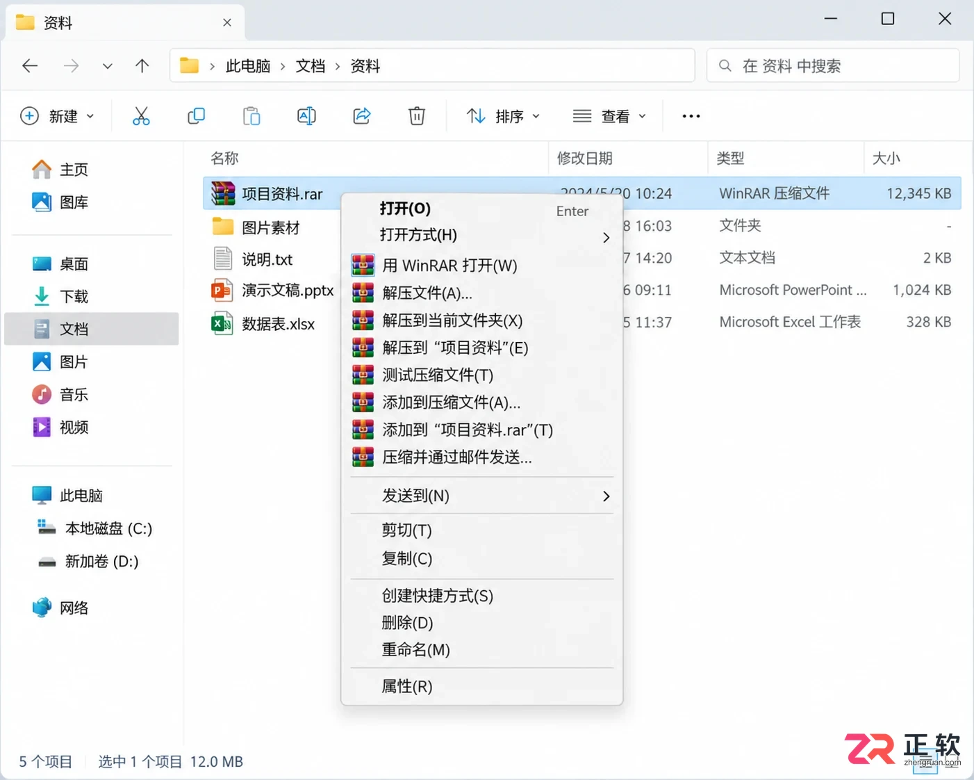Image resolution: width=974 pixels, height=780 pixels.
Task: Click the 在 资料 中搜索 search box
Action: (x=833, y=66)
